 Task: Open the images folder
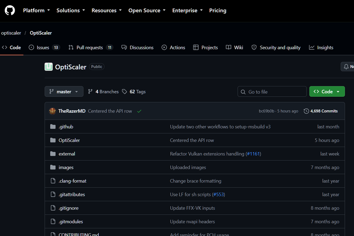click(66, 167)
